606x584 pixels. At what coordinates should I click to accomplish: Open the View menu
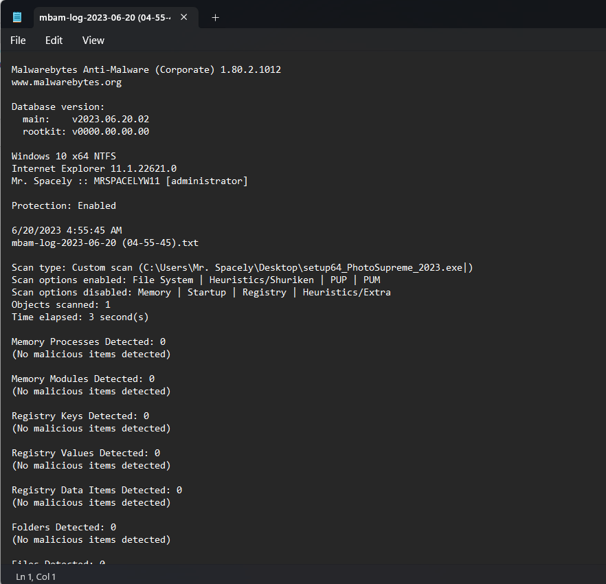click(x=93, y=41)
